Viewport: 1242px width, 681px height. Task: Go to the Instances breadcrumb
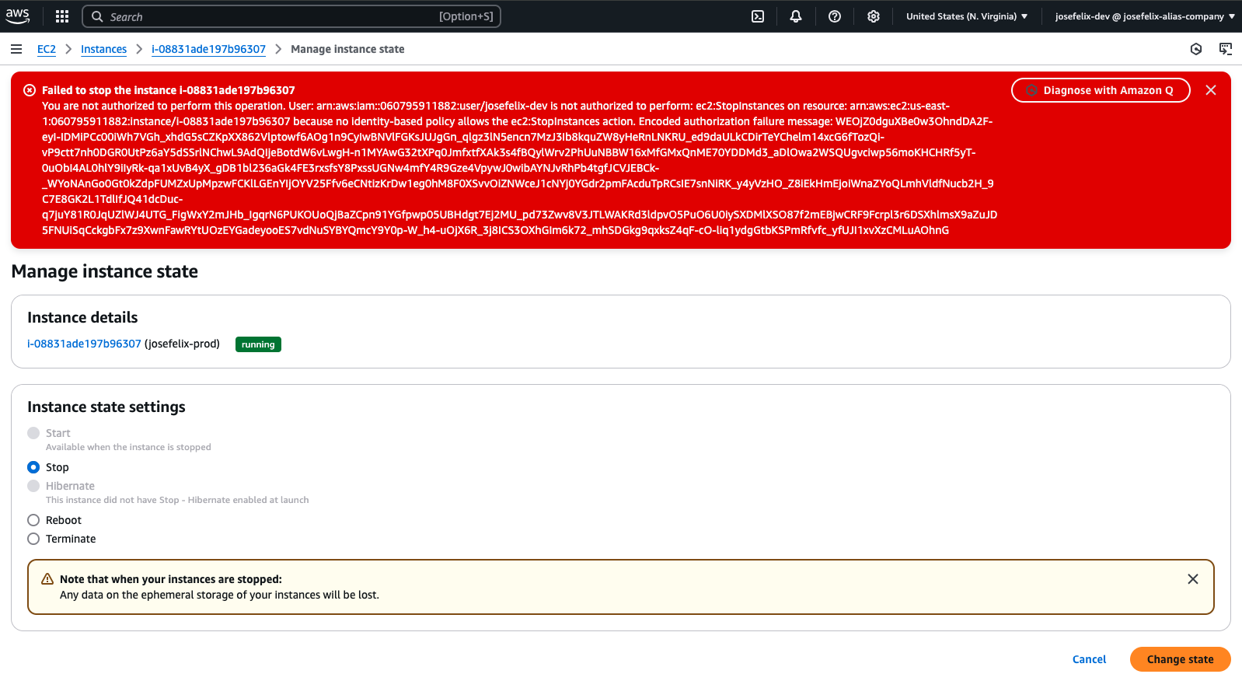[x=103, y=49]
